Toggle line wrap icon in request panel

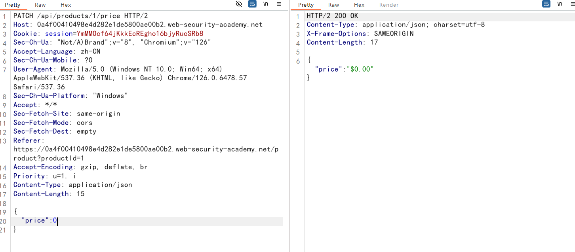pyautogui.click(x=252, y=4)
